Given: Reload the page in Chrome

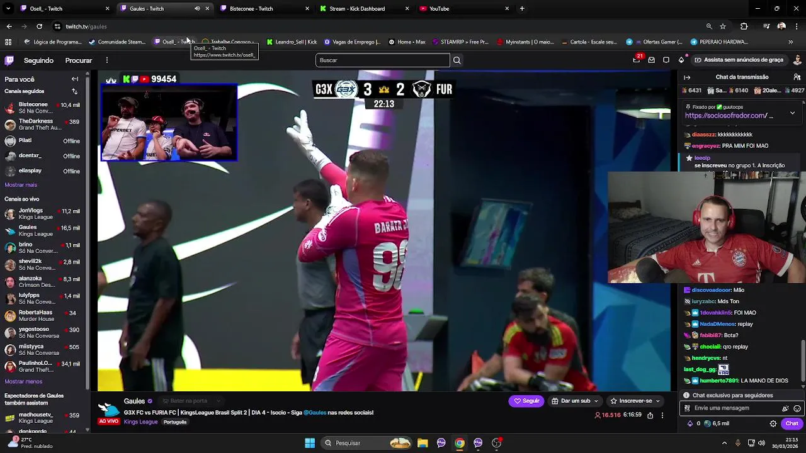Looking at the screenshot, I should [x=39, y=26].
